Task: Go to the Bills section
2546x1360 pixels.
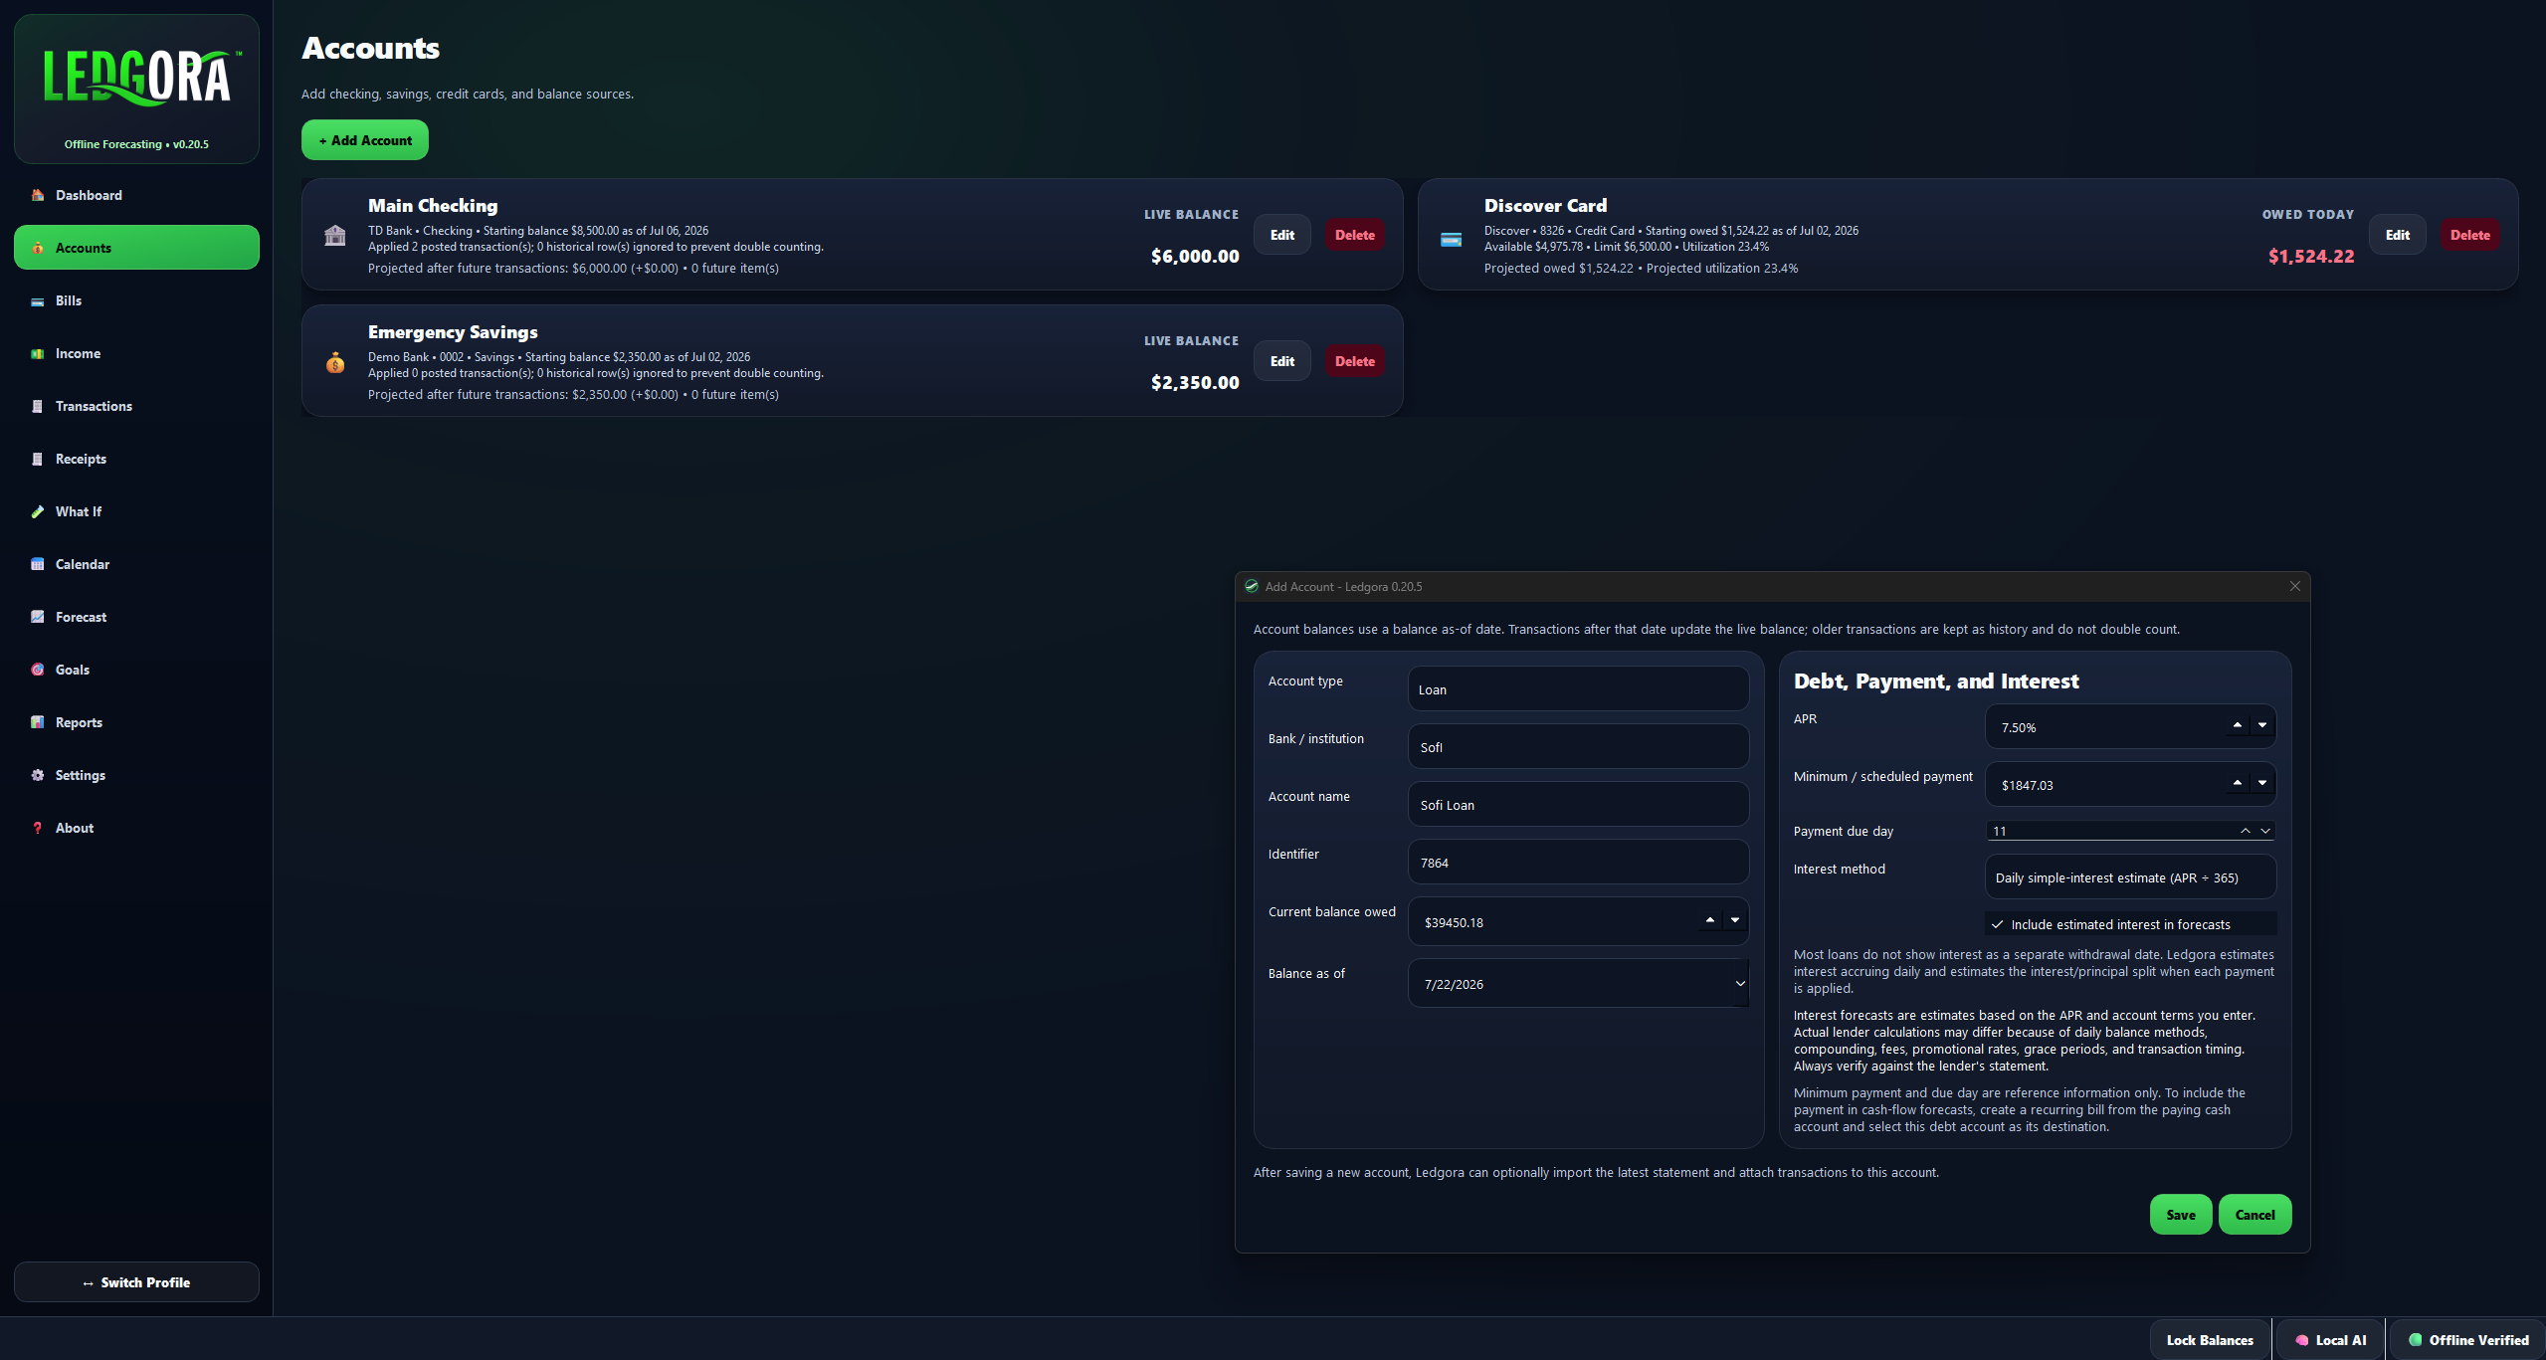Action: point(136,300)
